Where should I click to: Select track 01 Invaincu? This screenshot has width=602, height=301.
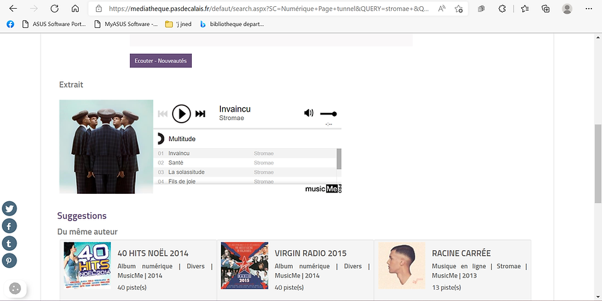[245, 154]
